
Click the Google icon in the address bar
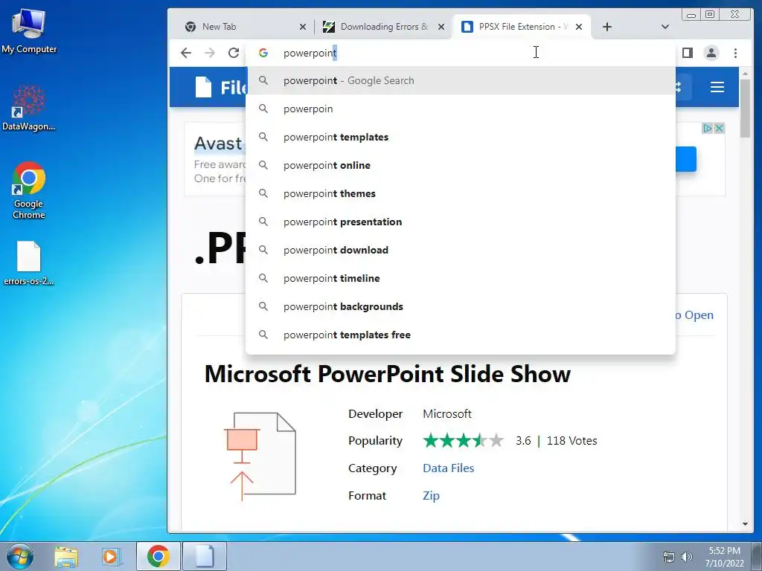point(263,53)
